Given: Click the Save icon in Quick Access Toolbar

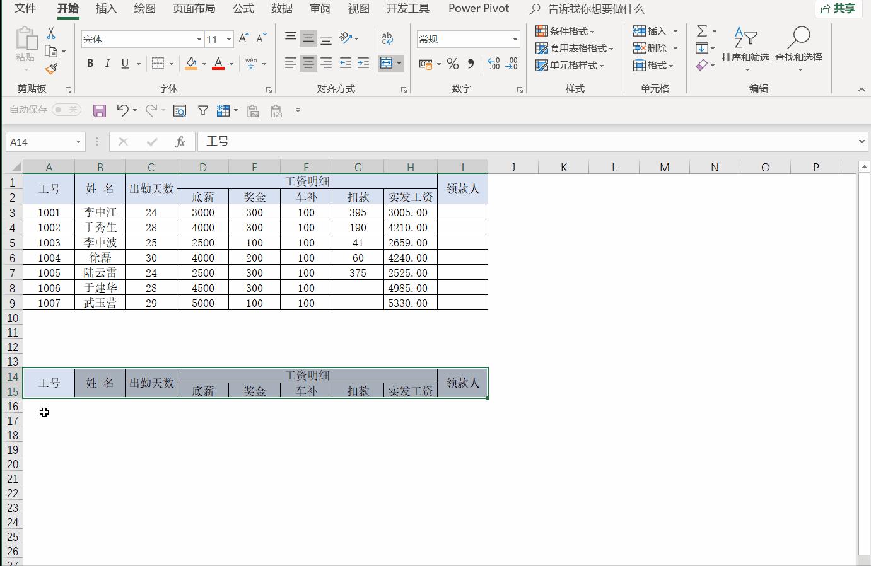Looking at the screenshot, I should pos(99,110).
